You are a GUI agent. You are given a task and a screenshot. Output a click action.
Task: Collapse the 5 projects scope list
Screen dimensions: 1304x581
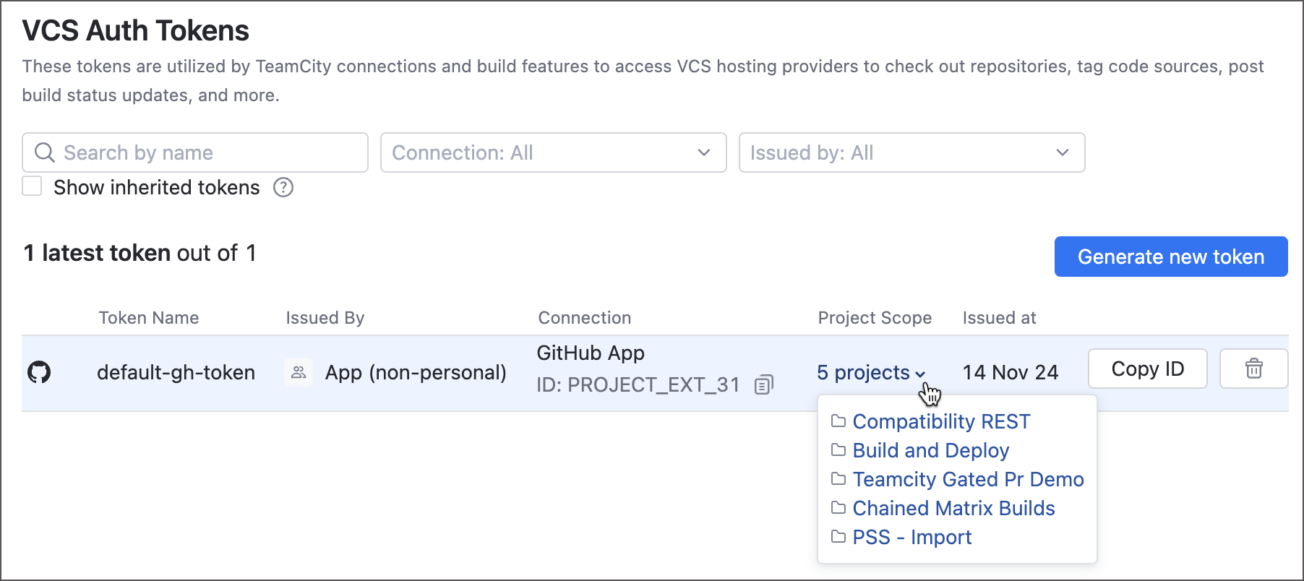[x=871, y=373]
